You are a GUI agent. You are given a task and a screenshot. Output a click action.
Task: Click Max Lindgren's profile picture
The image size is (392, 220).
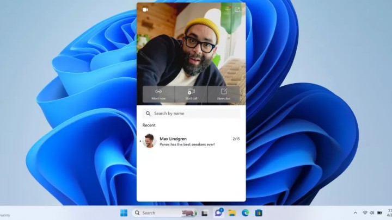pos(149,141)
